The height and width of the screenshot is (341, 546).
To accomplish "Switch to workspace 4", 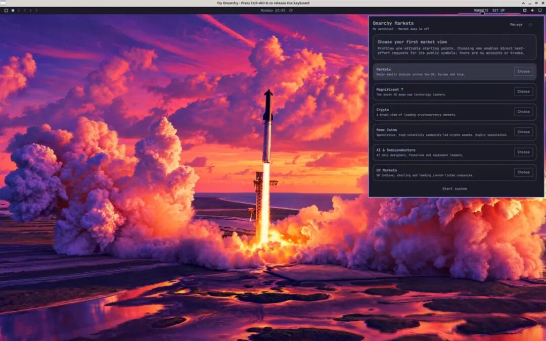I will tap(31, 11).
